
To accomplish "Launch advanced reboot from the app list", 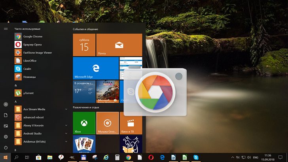I will click(x=41, y=117).
